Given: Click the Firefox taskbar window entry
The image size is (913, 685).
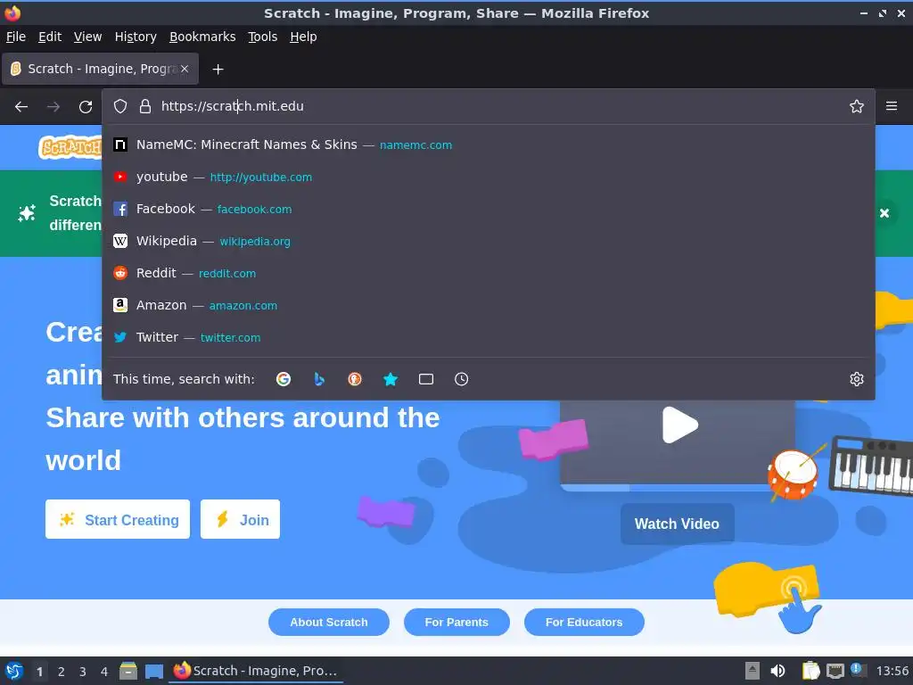Looking at the screenshot, I should click(255, 671).
